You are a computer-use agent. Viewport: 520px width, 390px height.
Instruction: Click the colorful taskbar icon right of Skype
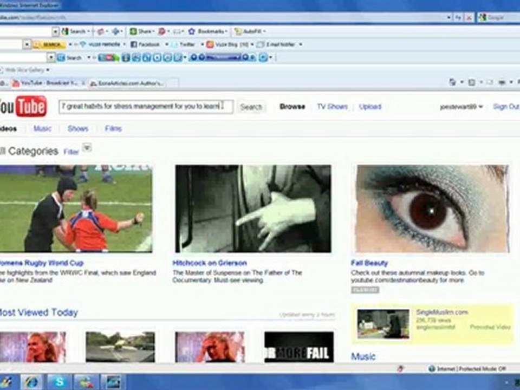(86, 382)
